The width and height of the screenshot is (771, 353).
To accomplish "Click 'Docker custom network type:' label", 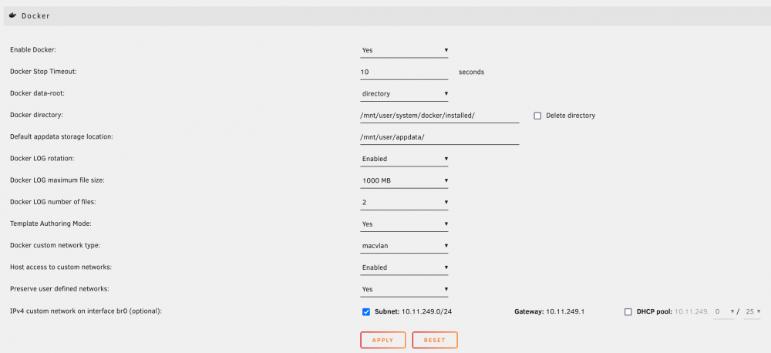I will coord(55,245).
